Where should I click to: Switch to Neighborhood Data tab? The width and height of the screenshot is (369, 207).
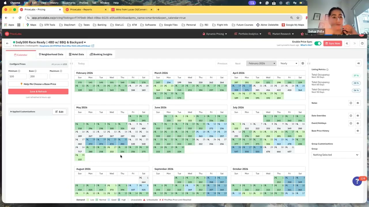click(51, 54)
